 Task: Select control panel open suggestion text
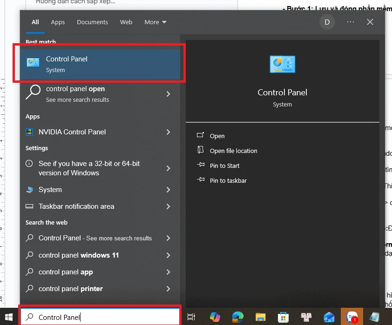coord(75,89)
